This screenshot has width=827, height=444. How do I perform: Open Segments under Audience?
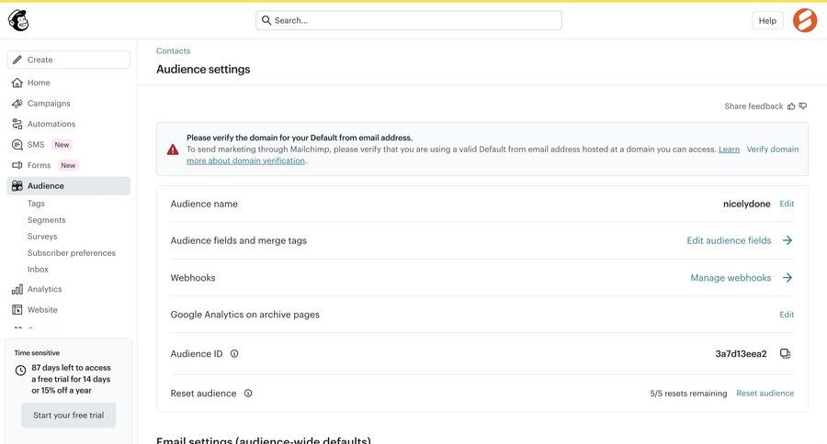coord(47,219)
